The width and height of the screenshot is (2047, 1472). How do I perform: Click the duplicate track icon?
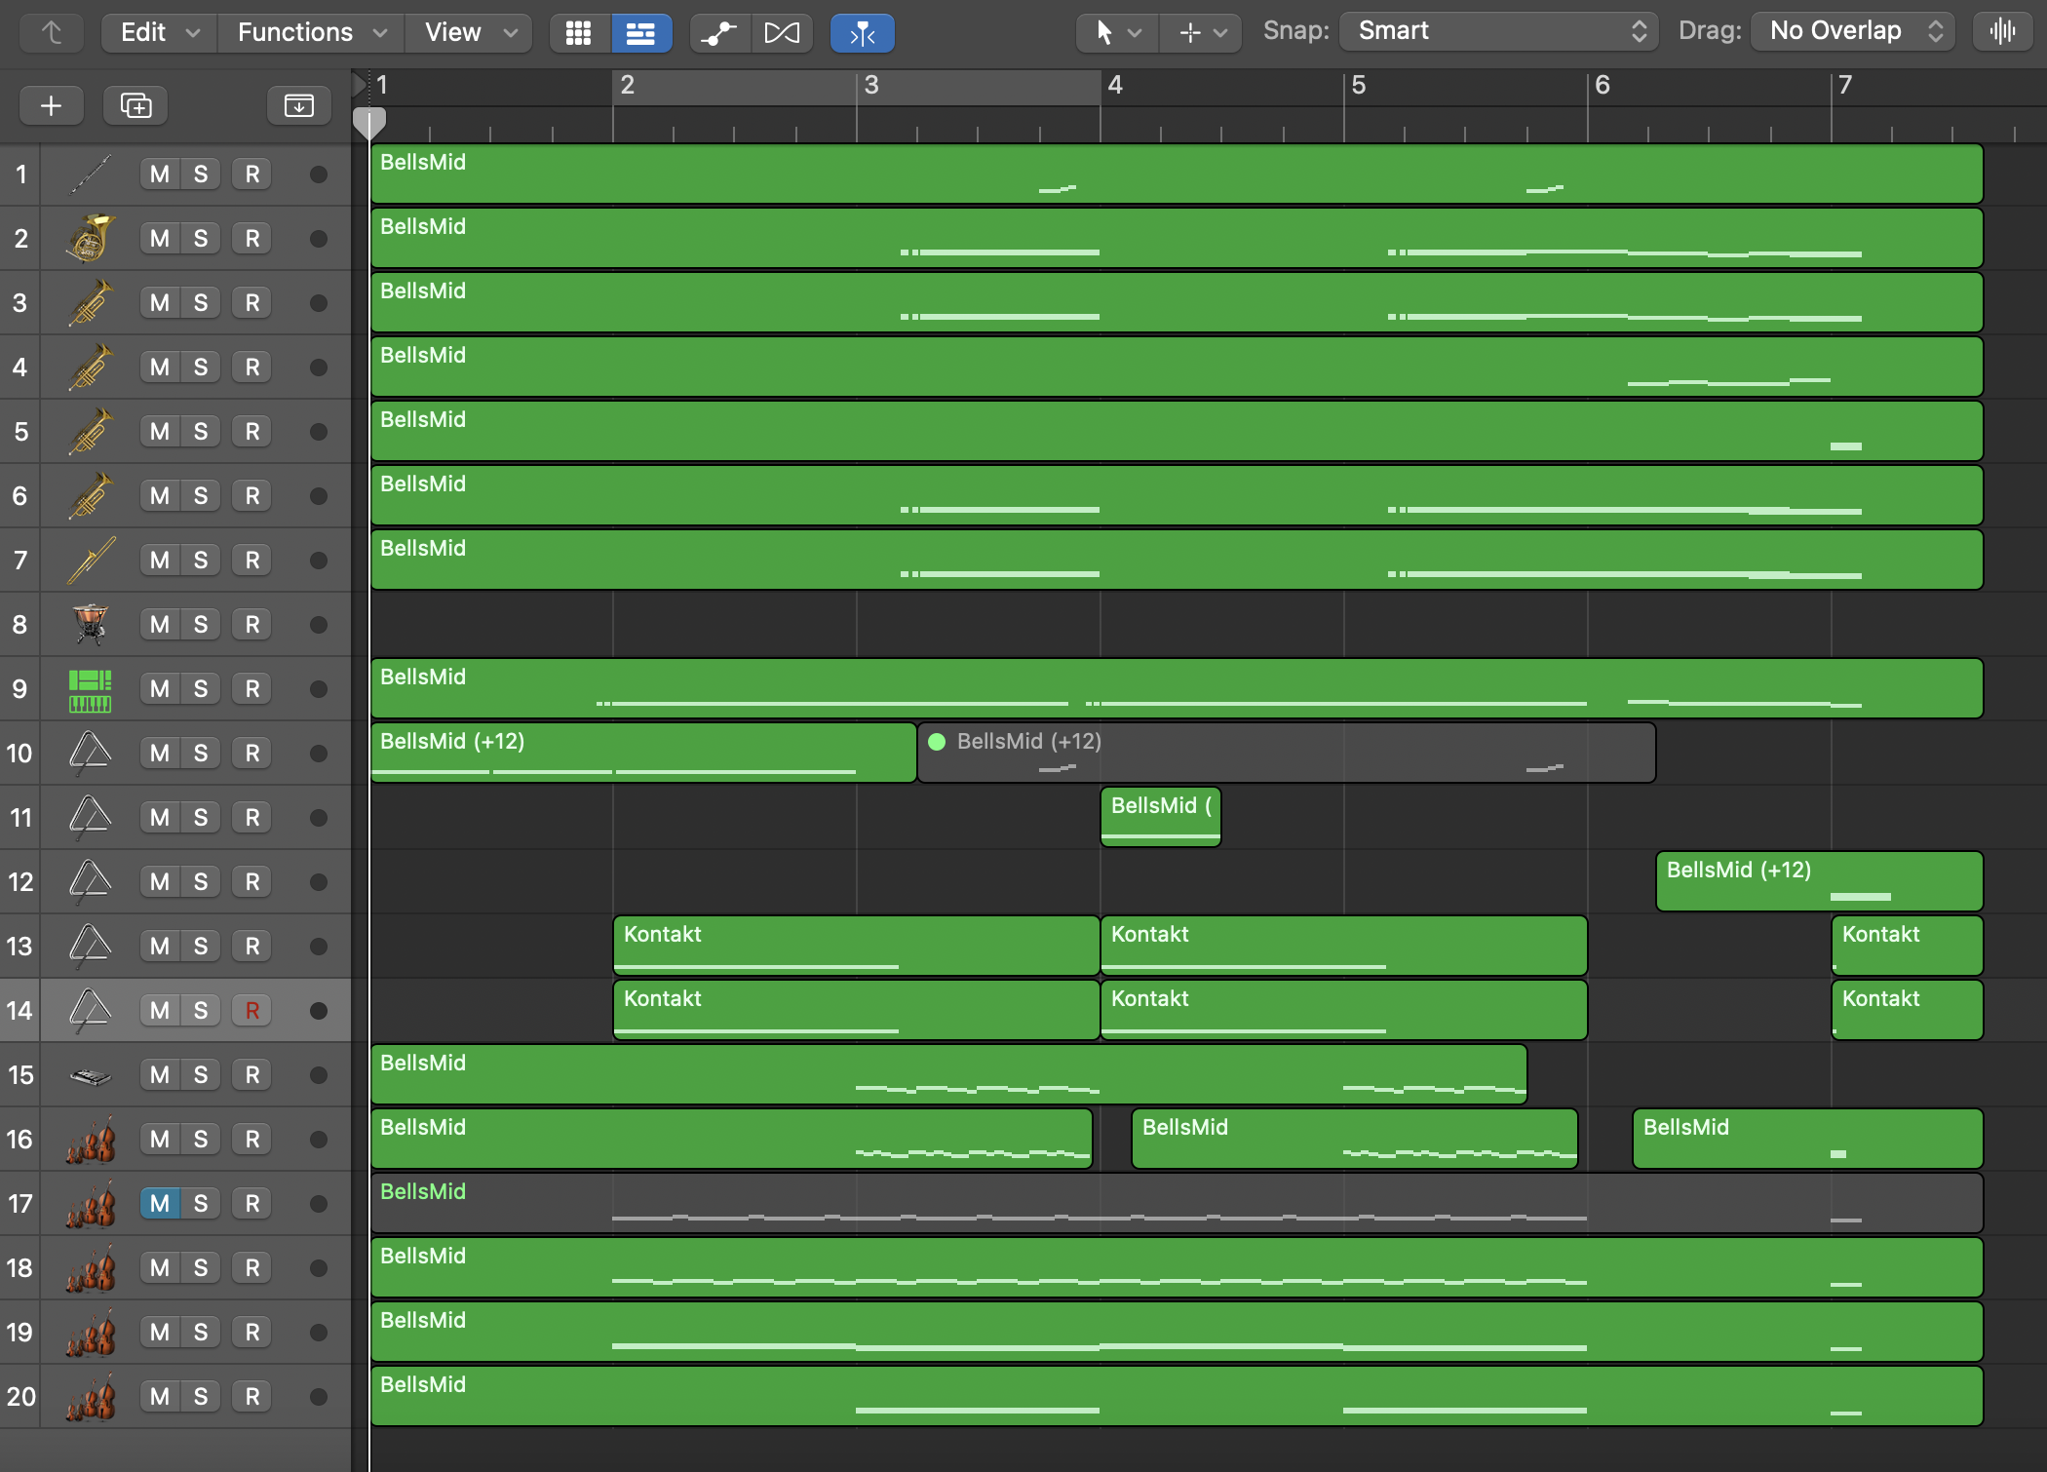click(135, 105)
